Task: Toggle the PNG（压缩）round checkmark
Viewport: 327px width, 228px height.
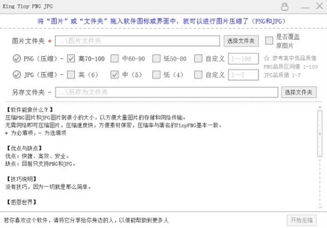Action: [x=17, y=58]
